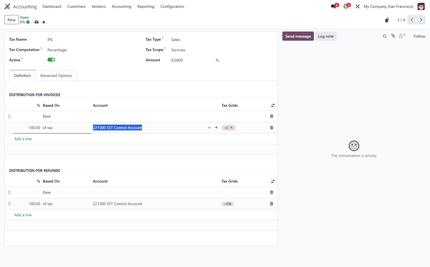This screenshot has height=267, width=430.
Task: Click refund account 221300 SST Control Account
Action: pyautogui.click(x=117, y=204)
